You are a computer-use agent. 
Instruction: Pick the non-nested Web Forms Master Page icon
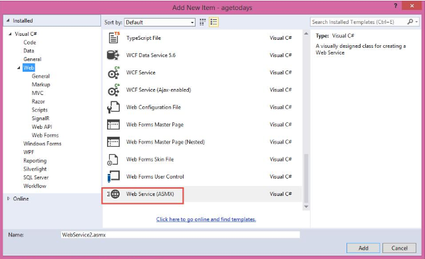tap(113, 125)
